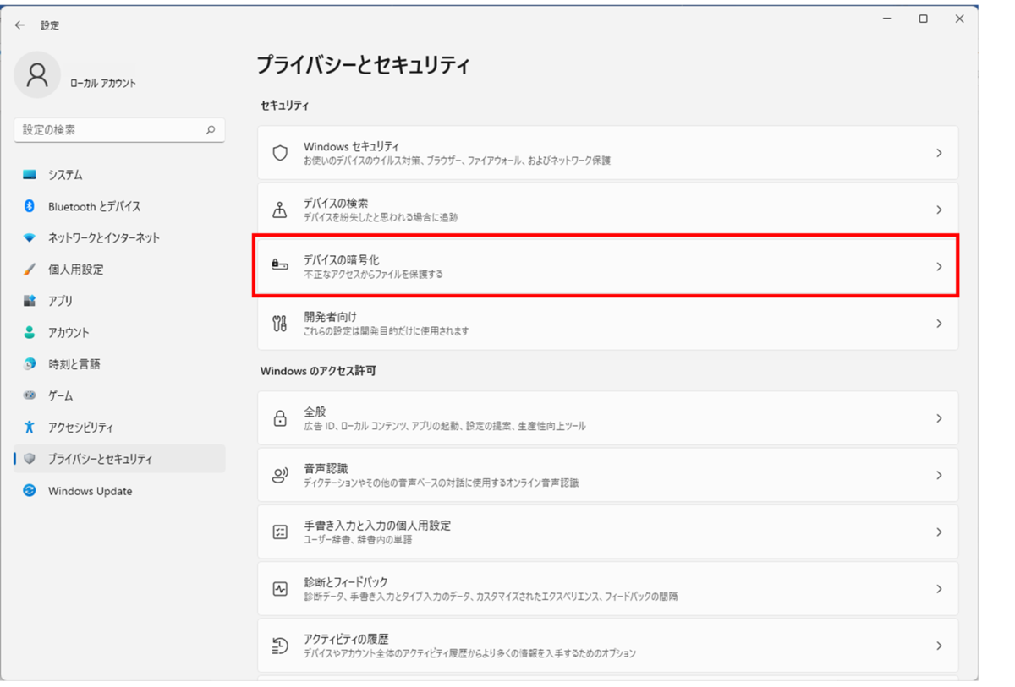Open デバイスの検索 using its chevron arrow
Image resolution: width=1015 pixels, height=687 pixels.
click(939, 210)
